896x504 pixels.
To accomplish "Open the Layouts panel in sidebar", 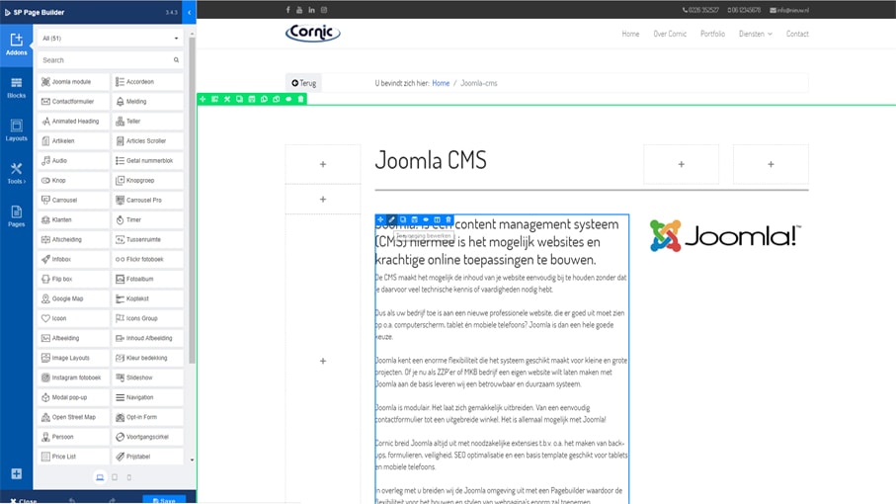I will [x=16, y=129].
